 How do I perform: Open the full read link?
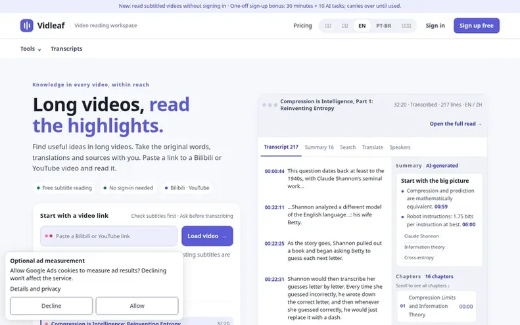click(x=456, y=124)
